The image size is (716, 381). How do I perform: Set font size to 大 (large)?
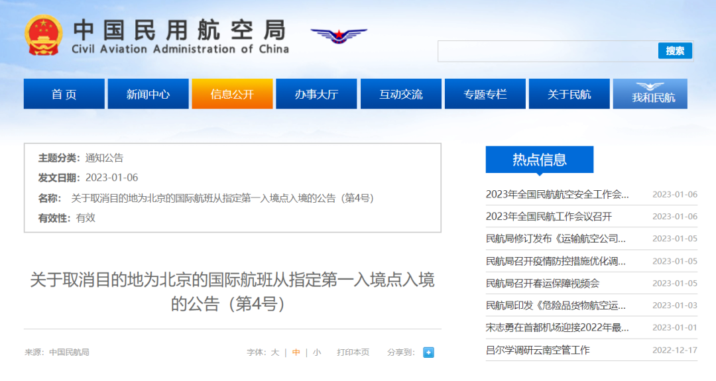pyautogui.click(x=274, y=353)
